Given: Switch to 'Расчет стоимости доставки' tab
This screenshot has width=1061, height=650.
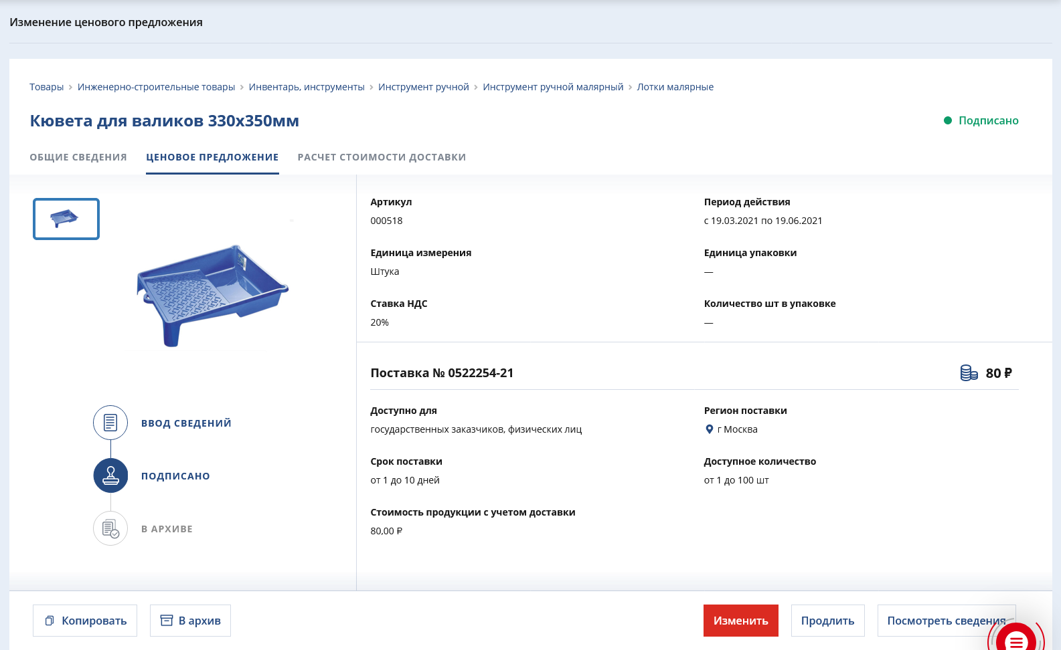Looking at the screenshot, I should (382, 157).
